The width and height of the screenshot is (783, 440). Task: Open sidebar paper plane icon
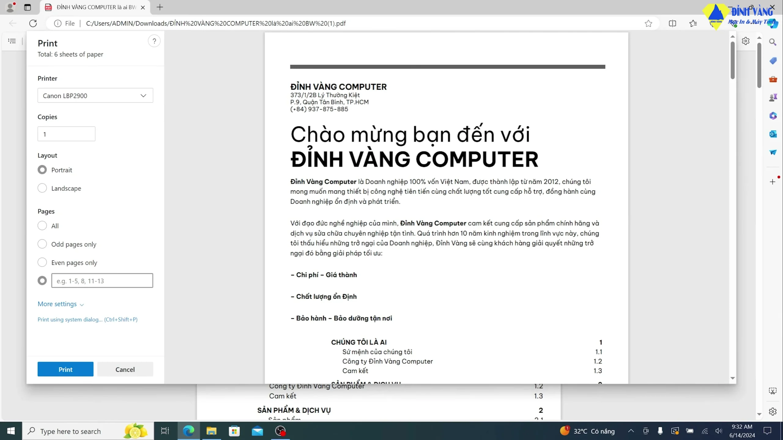point(773,152)
